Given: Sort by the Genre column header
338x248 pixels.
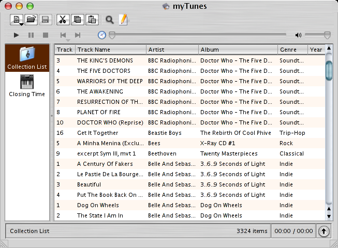Looking at the screenshot, I should 292,50.
